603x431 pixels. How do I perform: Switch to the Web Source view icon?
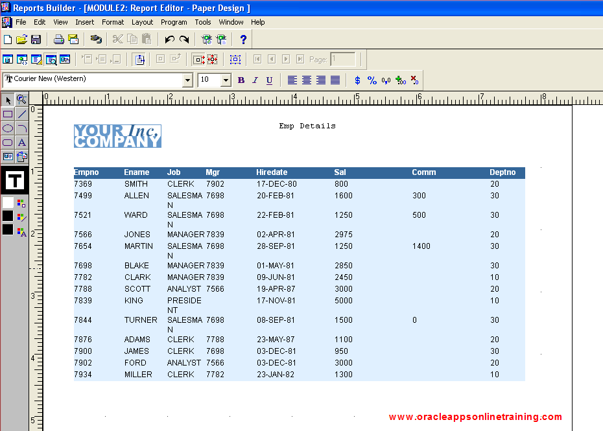click(x=22, y=59)
